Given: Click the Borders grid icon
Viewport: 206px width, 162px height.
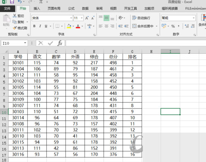Looking at the screenshot, I should click(57, 26).
